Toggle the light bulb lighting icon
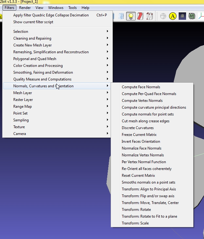This screenshot has width=204, height=239. click(131, 16)
